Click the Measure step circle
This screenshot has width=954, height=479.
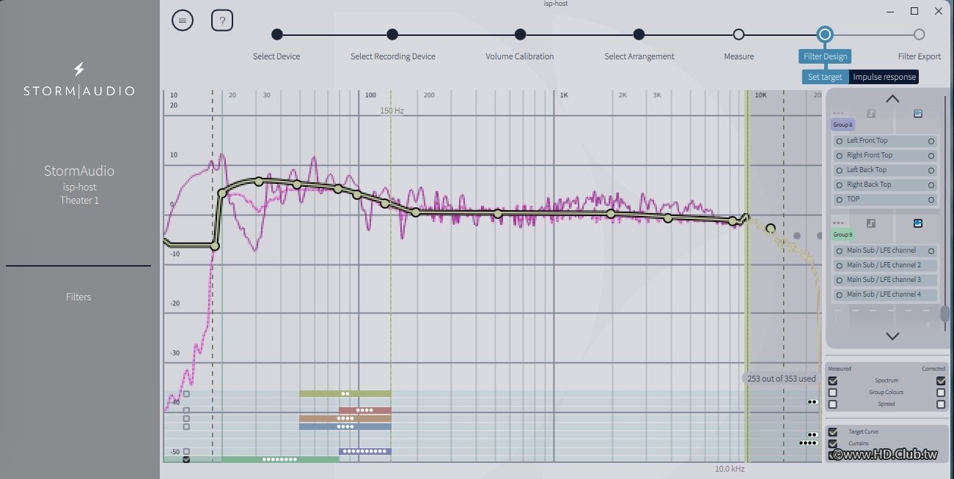(x=738, y=34)
